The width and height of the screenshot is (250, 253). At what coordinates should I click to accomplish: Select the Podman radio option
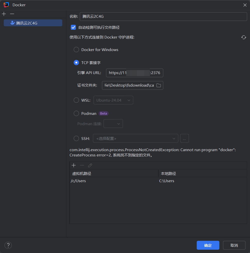point(76,113)
